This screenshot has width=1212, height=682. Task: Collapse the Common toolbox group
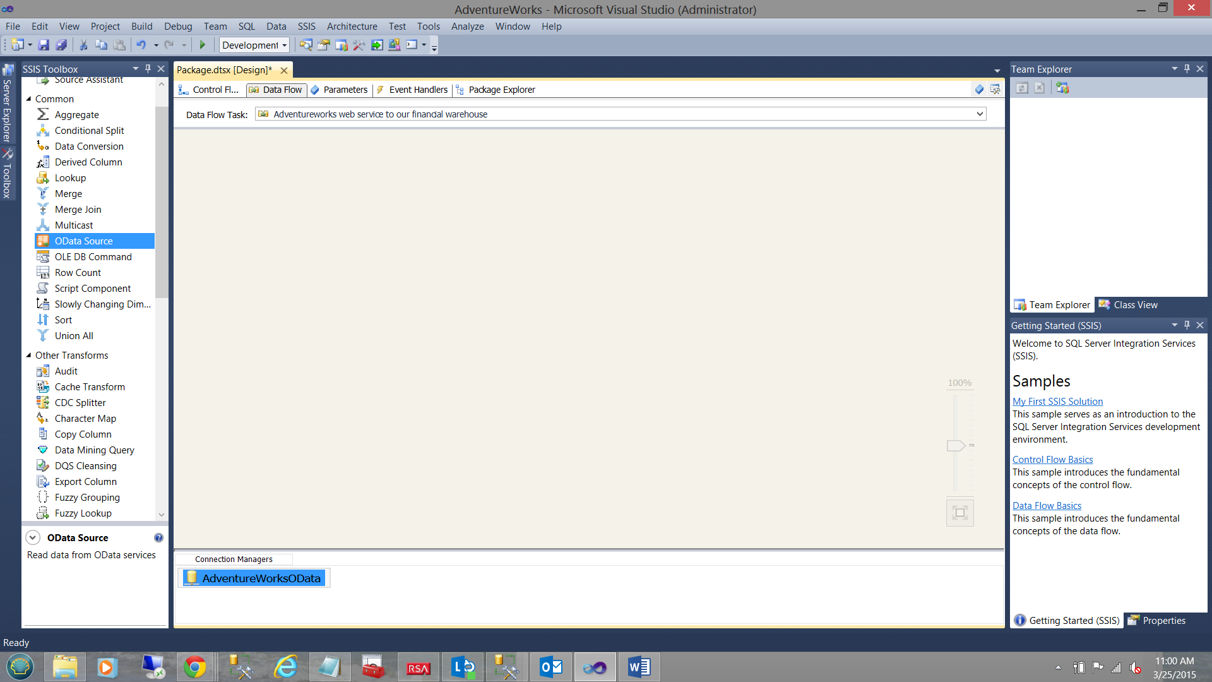28,99
